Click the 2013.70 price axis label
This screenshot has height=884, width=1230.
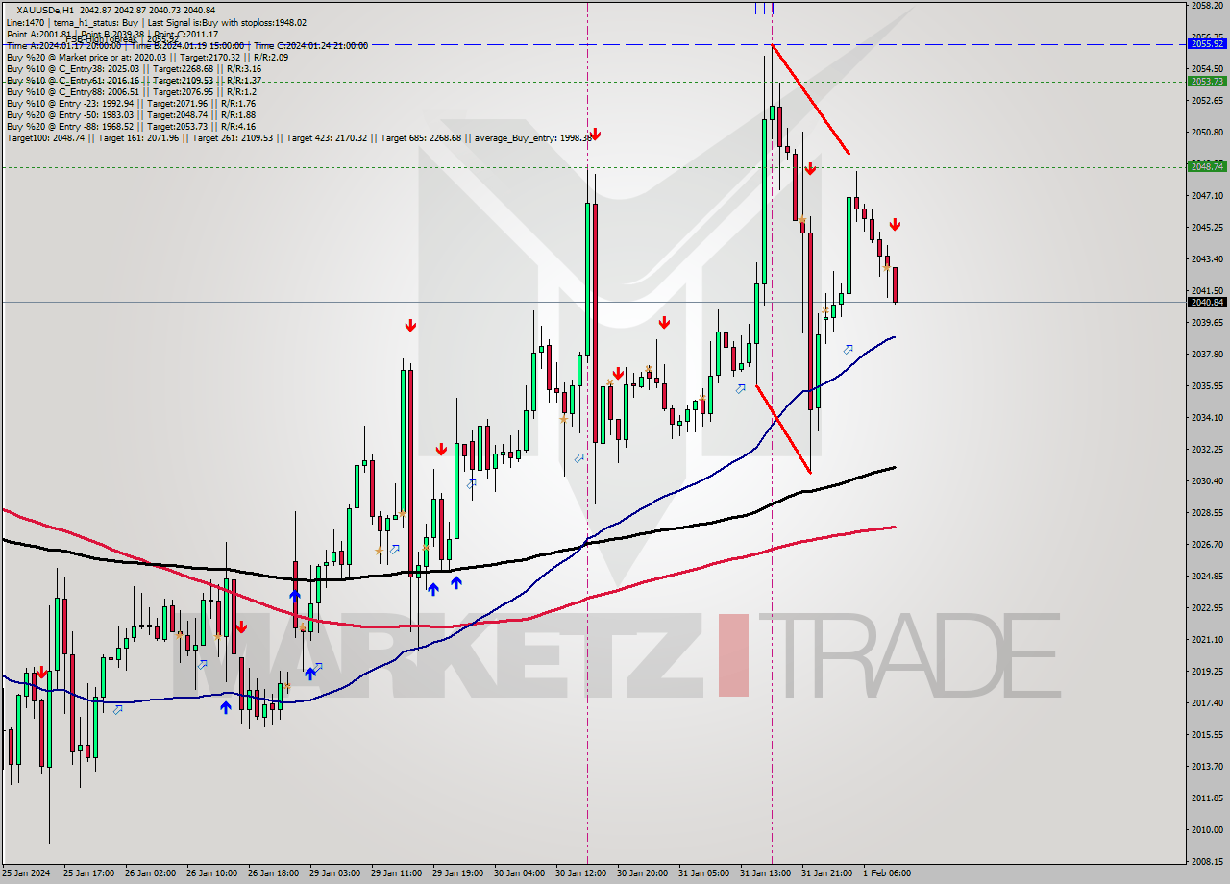click(x=1207, y=766)
